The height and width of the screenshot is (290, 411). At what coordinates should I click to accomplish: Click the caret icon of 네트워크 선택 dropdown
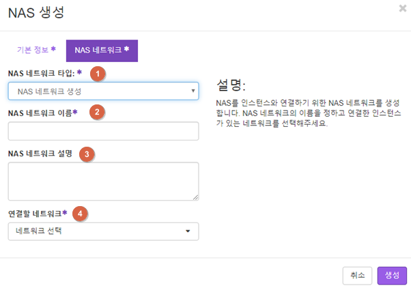coord(188,231)
